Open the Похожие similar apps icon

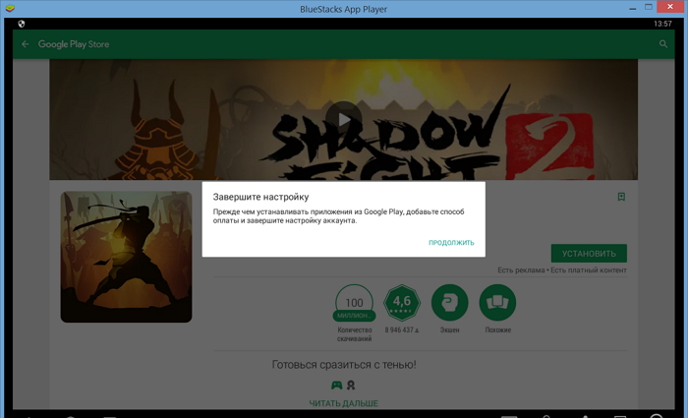[x=497, y=303]
